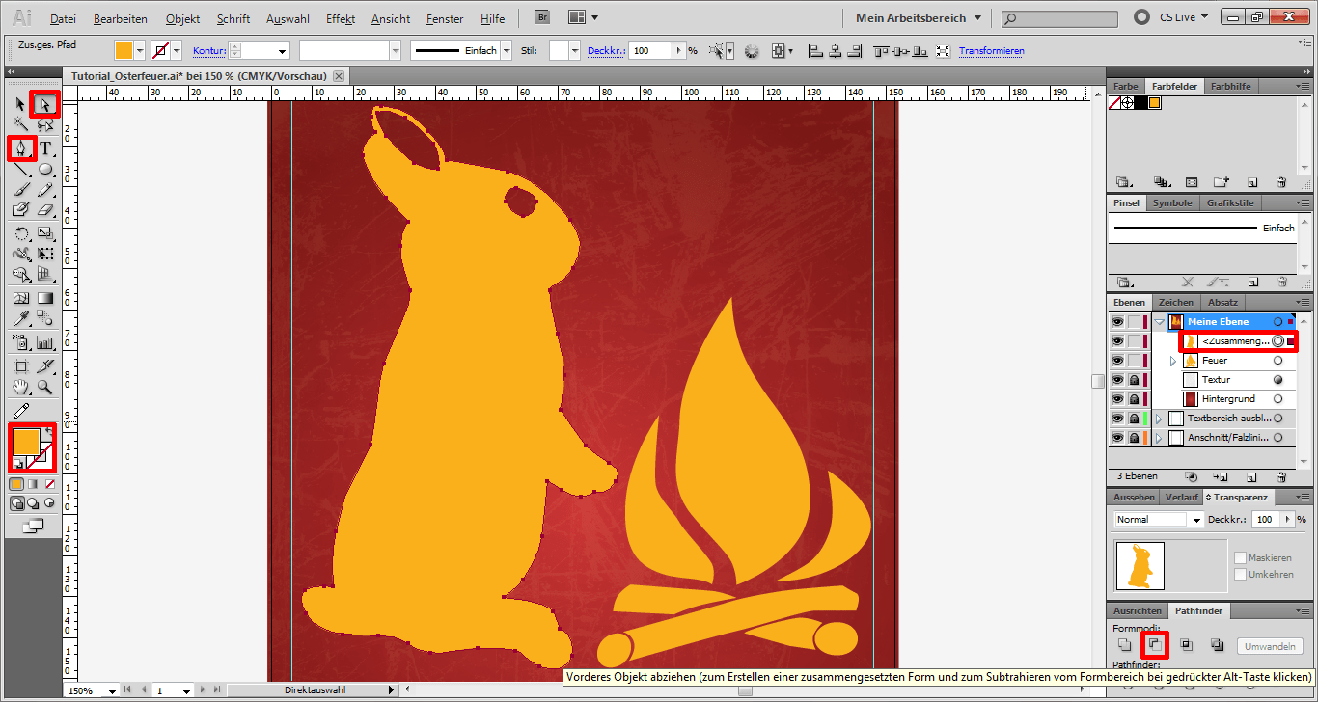The height and width of the screenshot is (702, 1318).
Task: Click the Umwandeln button in Pathfinder
Action: pos(1270,646)
